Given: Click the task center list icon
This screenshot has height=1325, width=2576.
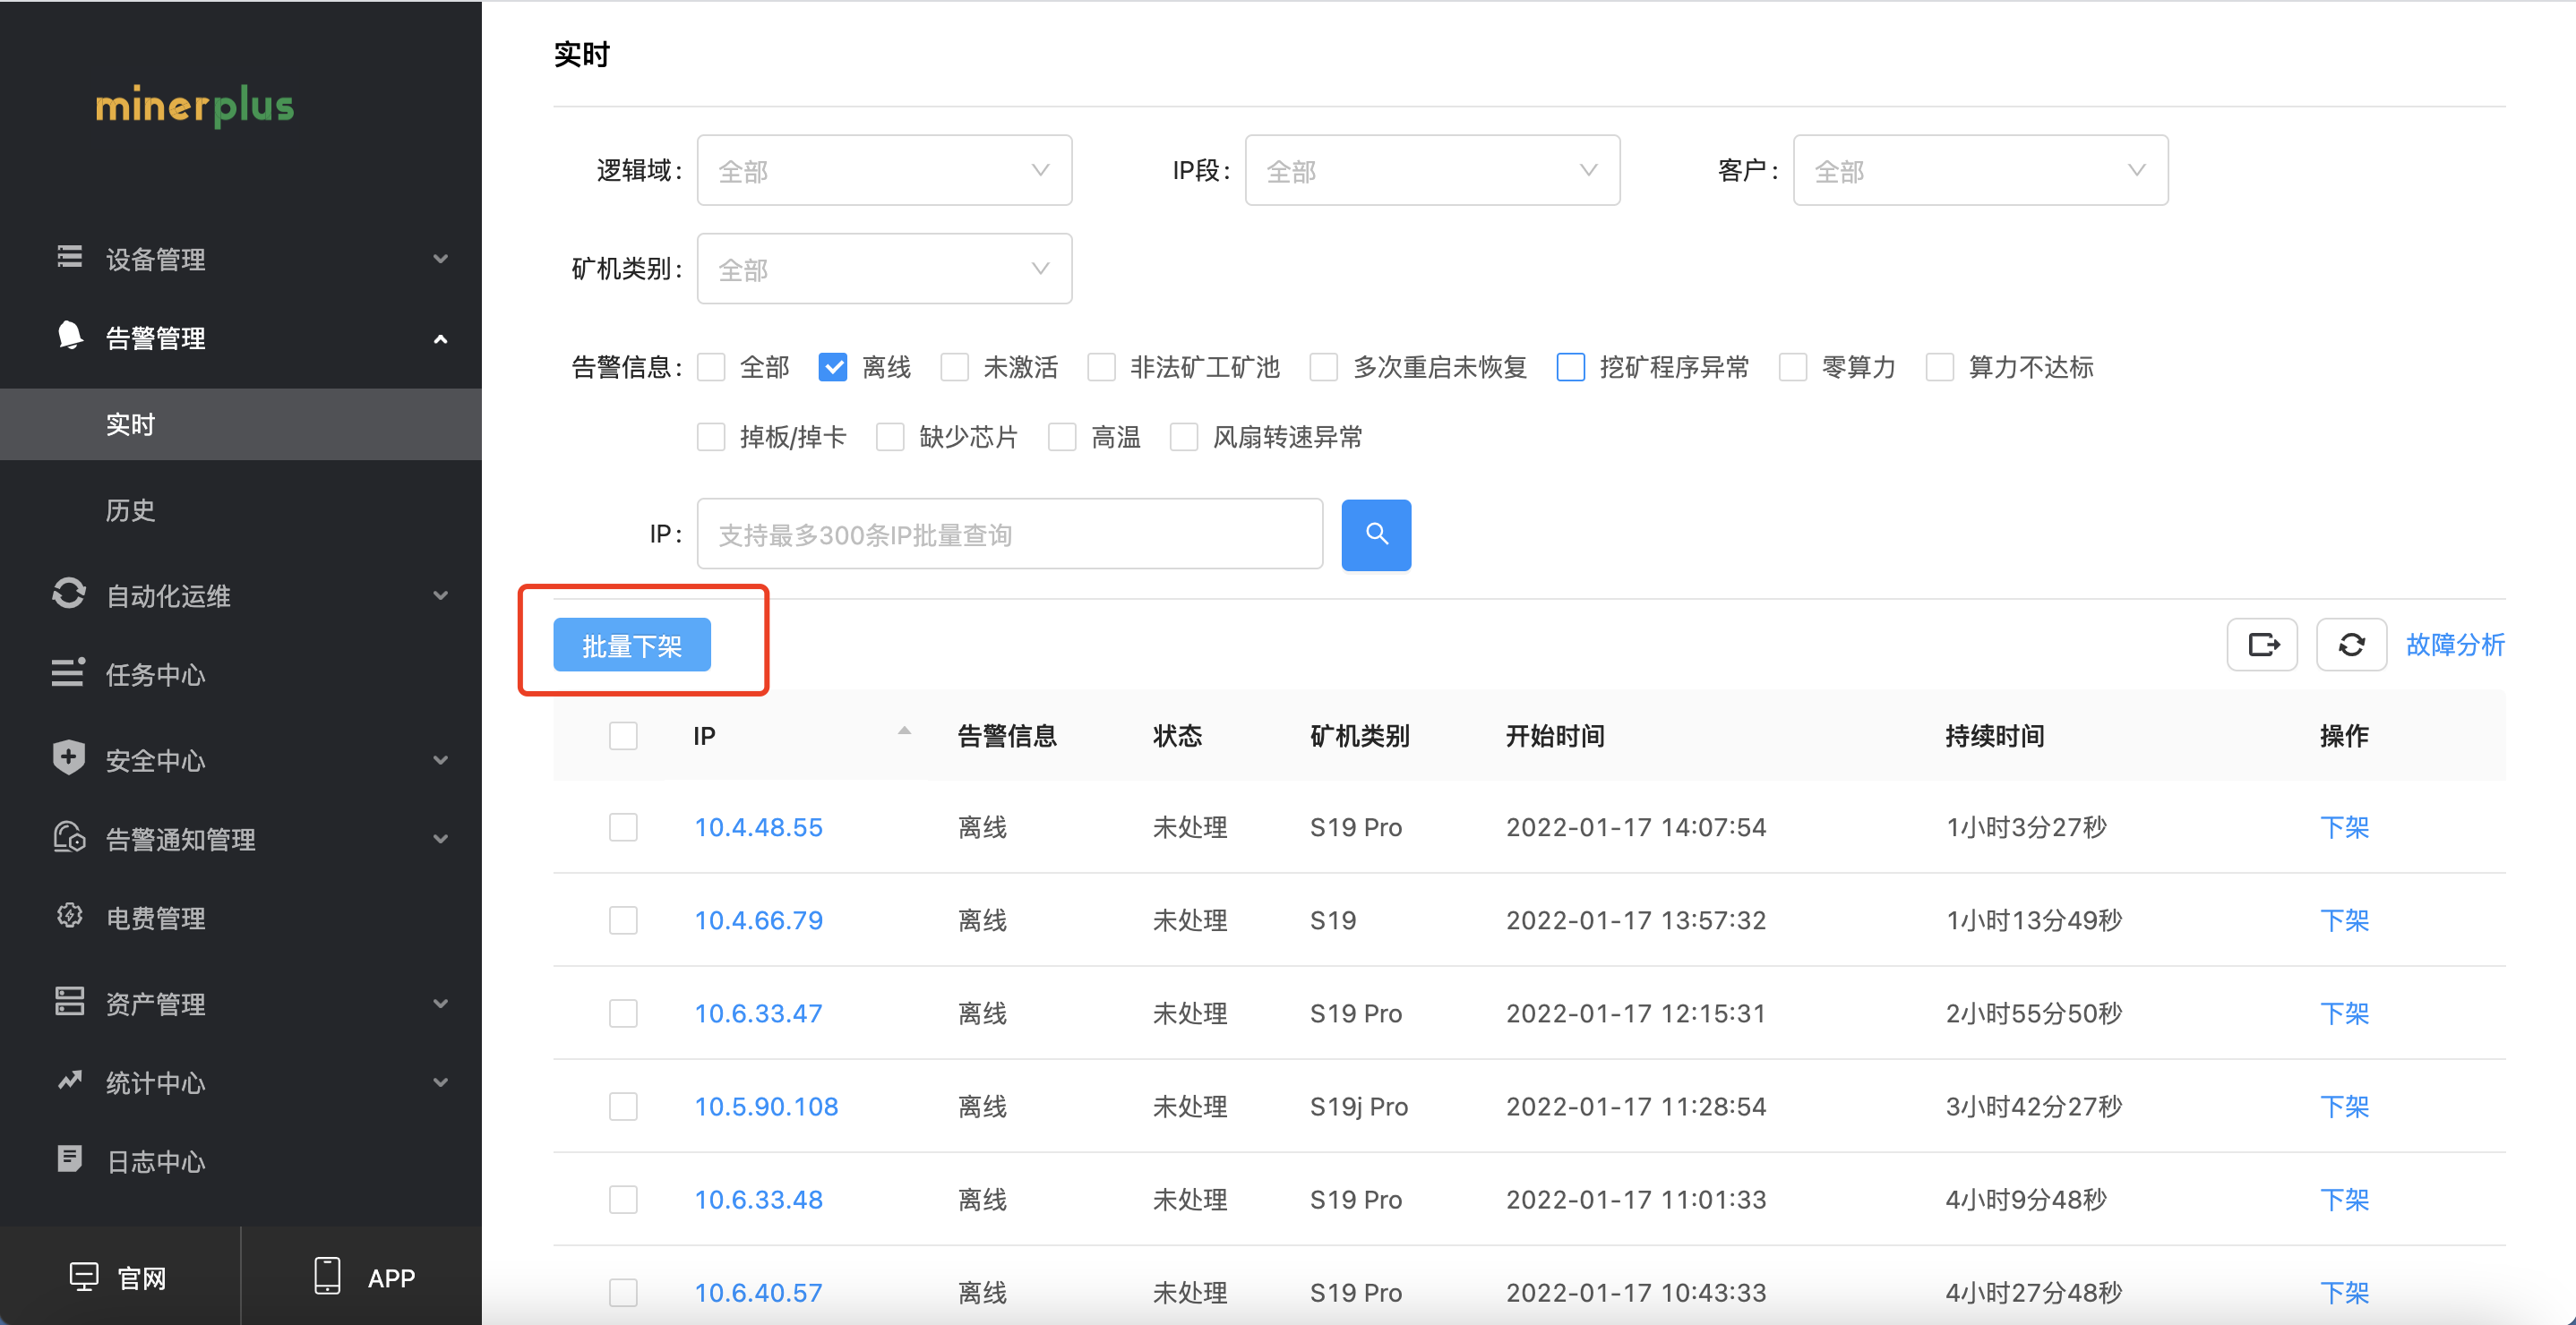Looking at the screenshot, I should 69,672.
